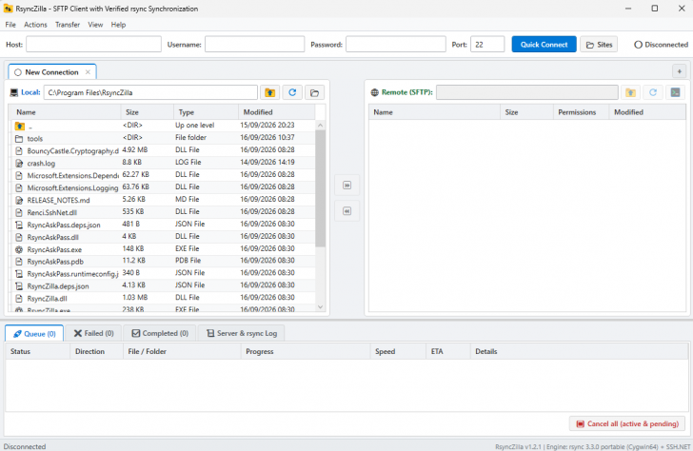Refresh the remote SFTP listing

pyautogui.click(x=653, y=92)
